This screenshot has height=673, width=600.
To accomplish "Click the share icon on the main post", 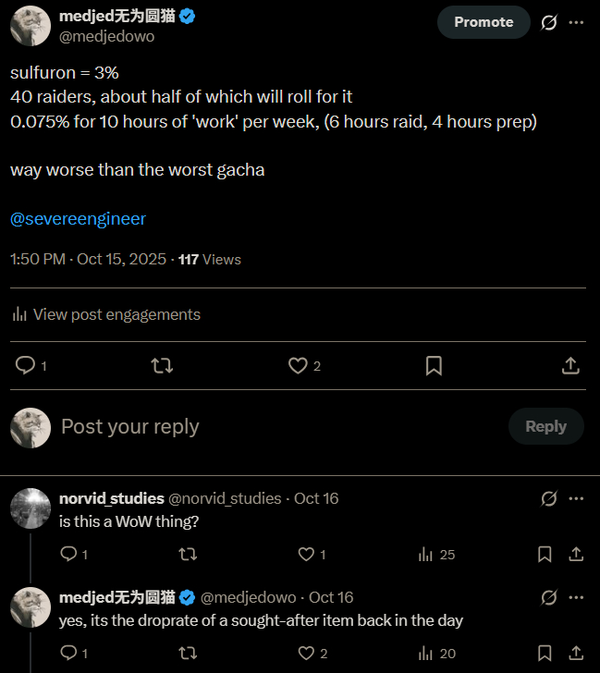I will 570,366.
